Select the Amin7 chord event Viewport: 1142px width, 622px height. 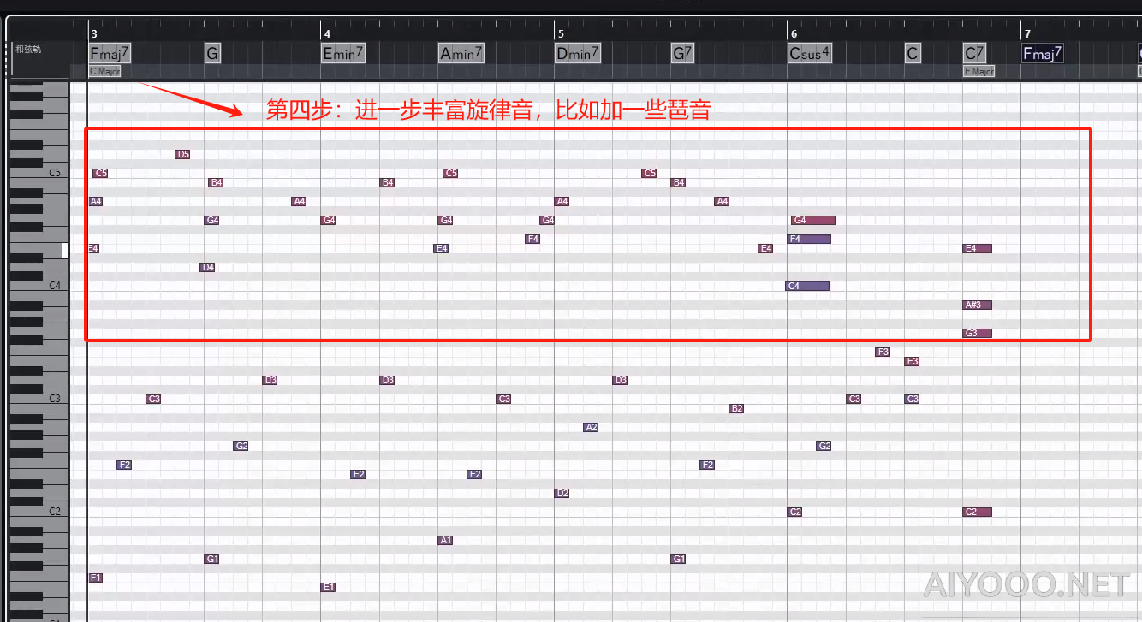(x=461, y=53)
